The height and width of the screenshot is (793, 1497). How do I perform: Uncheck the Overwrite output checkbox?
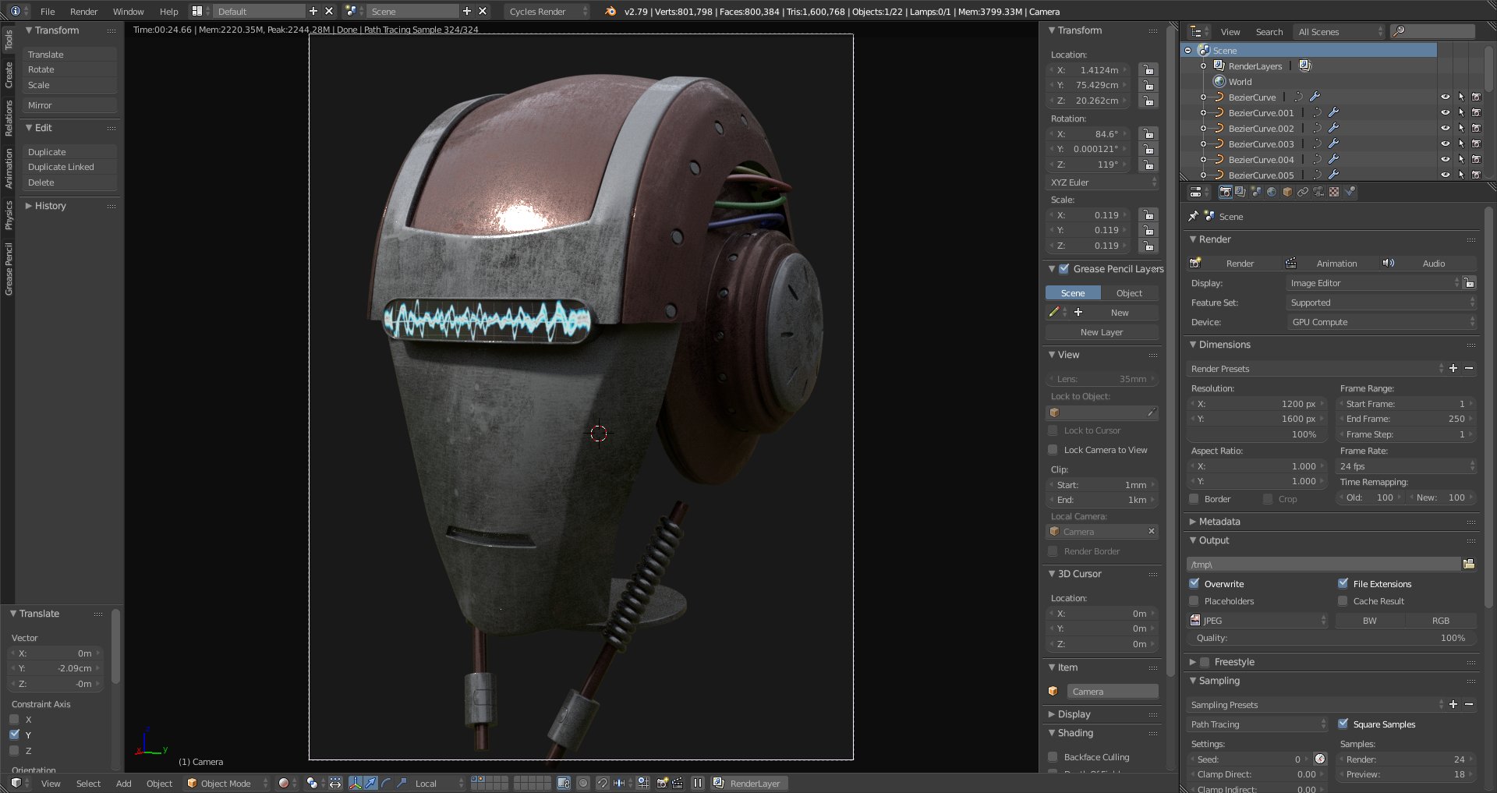[x=1194, y=583]
